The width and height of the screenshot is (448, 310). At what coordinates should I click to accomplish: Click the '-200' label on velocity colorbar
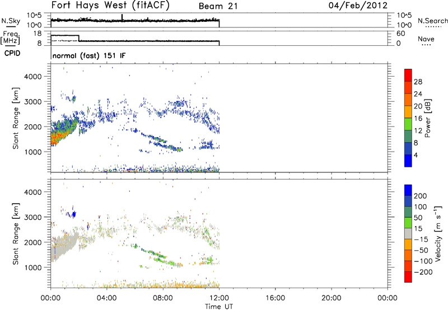[x=423, y=272]
